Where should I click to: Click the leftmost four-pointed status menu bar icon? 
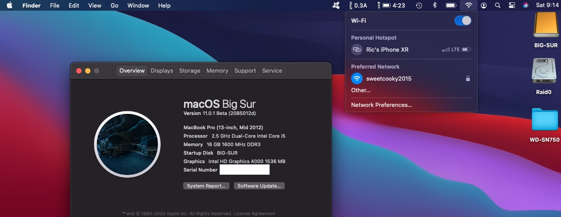click(x=336, y=5)
